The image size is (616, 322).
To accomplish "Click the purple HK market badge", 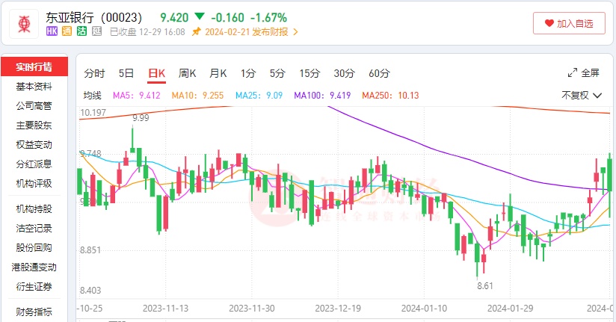I will (x=52, y=31).
